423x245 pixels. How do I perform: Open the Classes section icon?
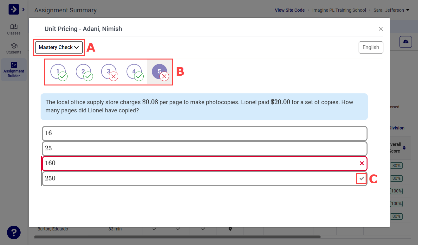tap(14, 29)
